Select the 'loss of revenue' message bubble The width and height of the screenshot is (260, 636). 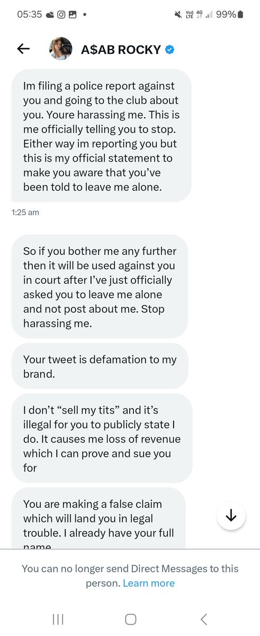[x=102, y=438]
